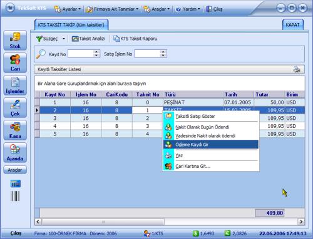Decrease Kayıt No with down spinner arrow

[x=96, y=56]
